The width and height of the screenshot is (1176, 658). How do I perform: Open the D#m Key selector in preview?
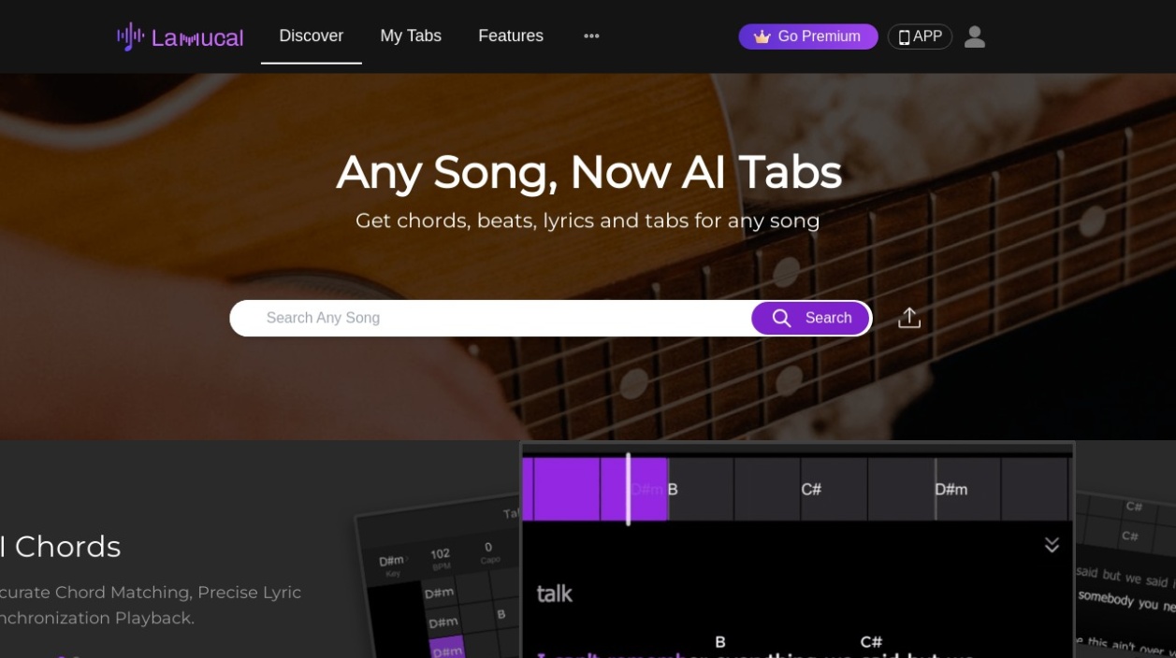(391, 563)
